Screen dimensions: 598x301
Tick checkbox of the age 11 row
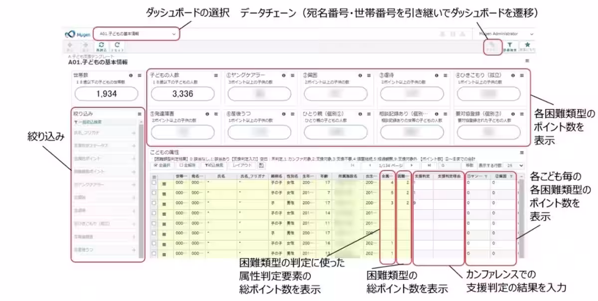click(x=154, y=223)
